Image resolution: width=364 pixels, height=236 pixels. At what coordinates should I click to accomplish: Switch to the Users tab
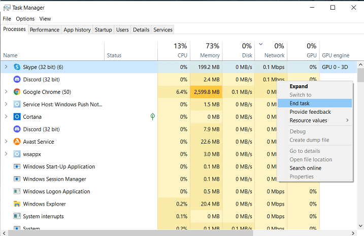[122, 30]
